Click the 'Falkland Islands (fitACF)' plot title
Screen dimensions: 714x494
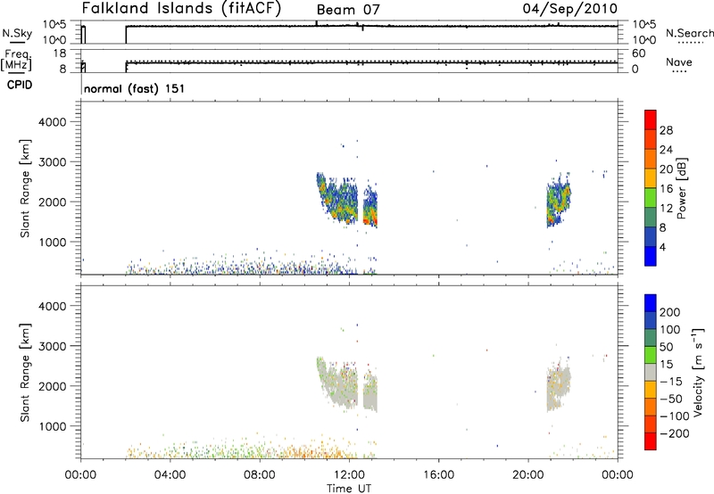(x=181, y=8)
